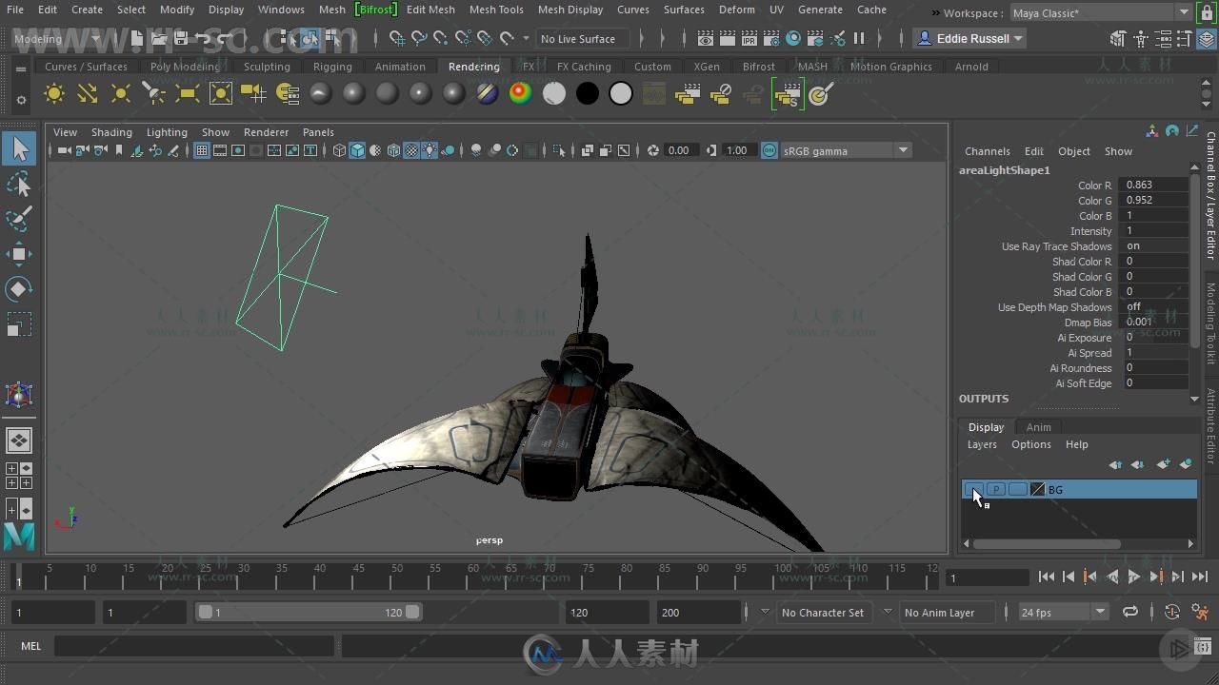Open the shelf options menu icon
This screenshot has width=1219, height=685.
coord(21,100)
